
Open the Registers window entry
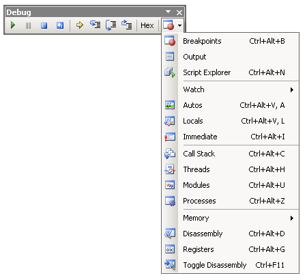231,249
